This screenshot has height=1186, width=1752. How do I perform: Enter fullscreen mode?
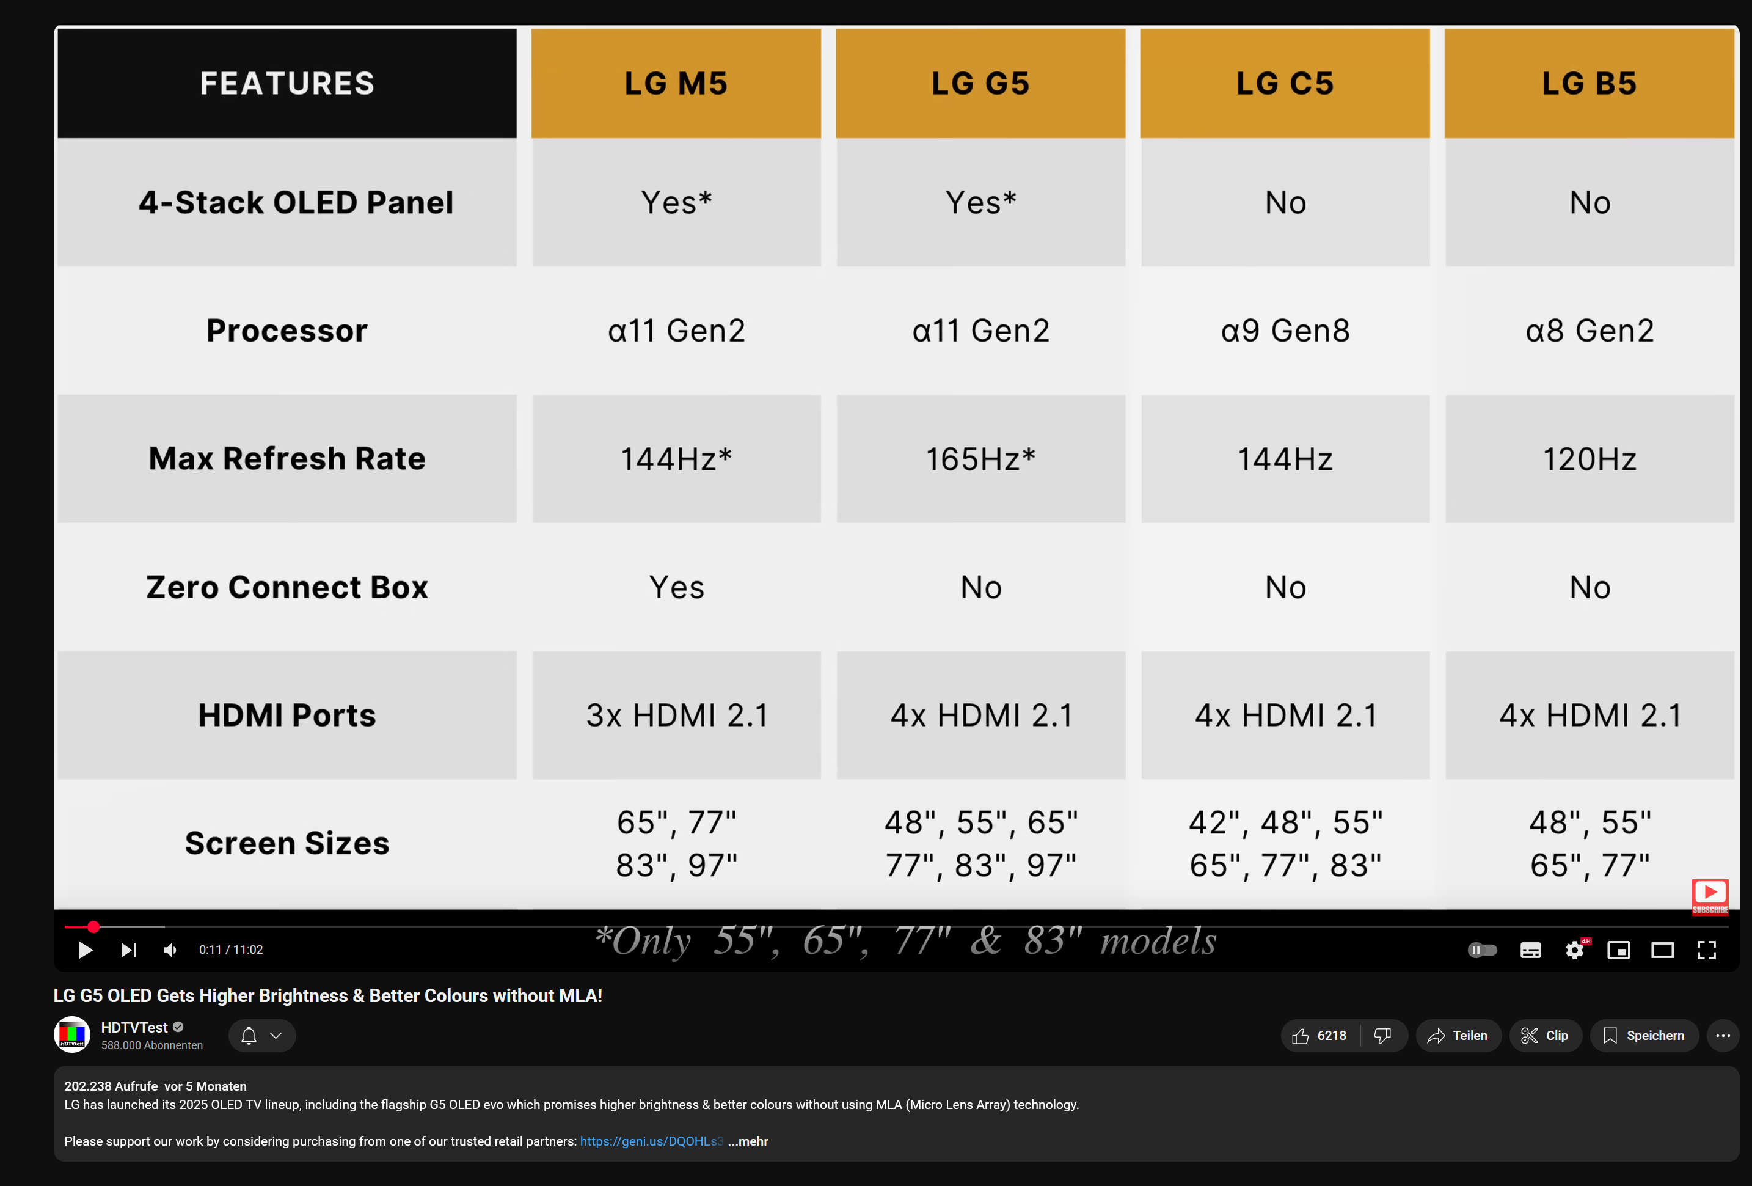[x=1707, y=950]
